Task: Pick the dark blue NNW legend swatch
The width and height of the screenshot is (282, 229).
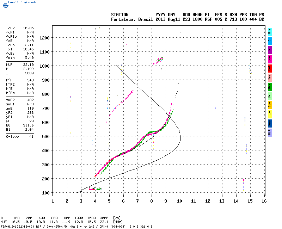Action: click(270, 123)
